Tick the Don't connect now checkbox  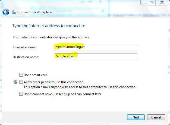(21, 94)
